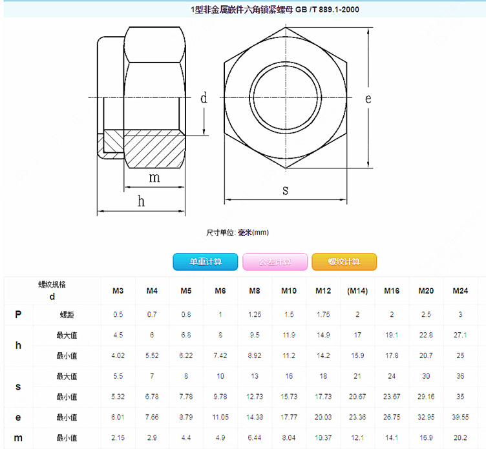Select the M3 column header
Viewport: 486px width, 449px height.
pyautogui.click(x=118, y=291)
